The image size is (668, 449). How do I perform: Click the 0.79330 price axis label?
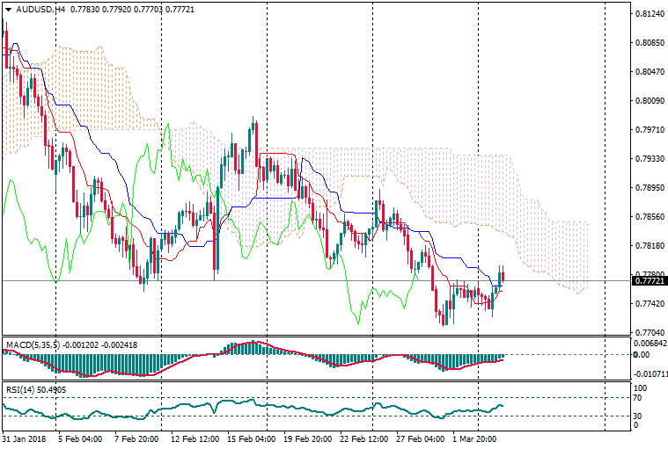(x=649, y=159)
